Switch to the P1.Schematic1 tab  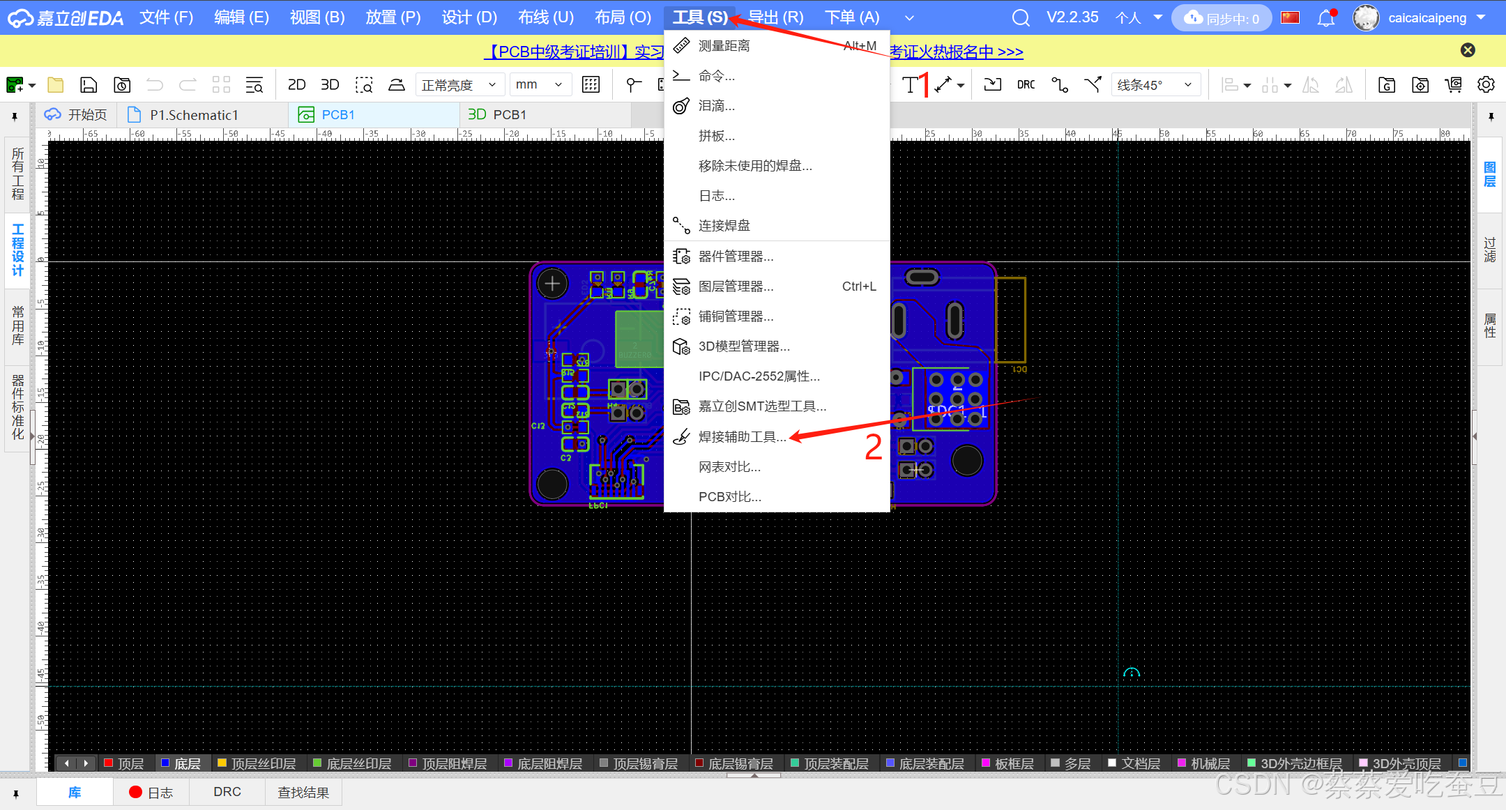coord(194,115)
